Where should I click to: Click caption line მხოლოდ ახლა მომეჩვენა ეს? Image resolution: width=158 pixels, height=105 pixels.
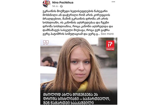pyautogui.click(x=71, y=94)
